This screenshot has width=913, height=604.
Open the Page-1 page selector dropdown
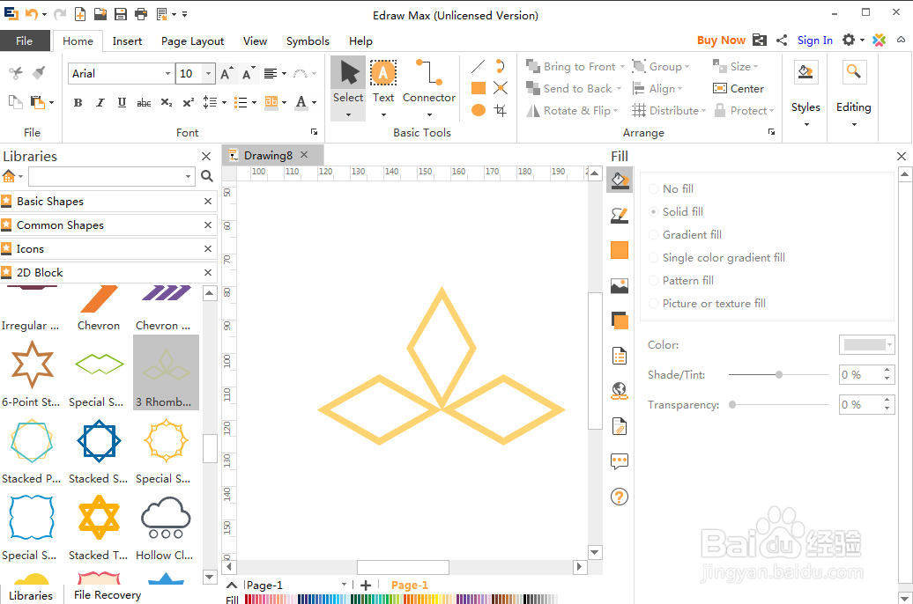(344, 585)
